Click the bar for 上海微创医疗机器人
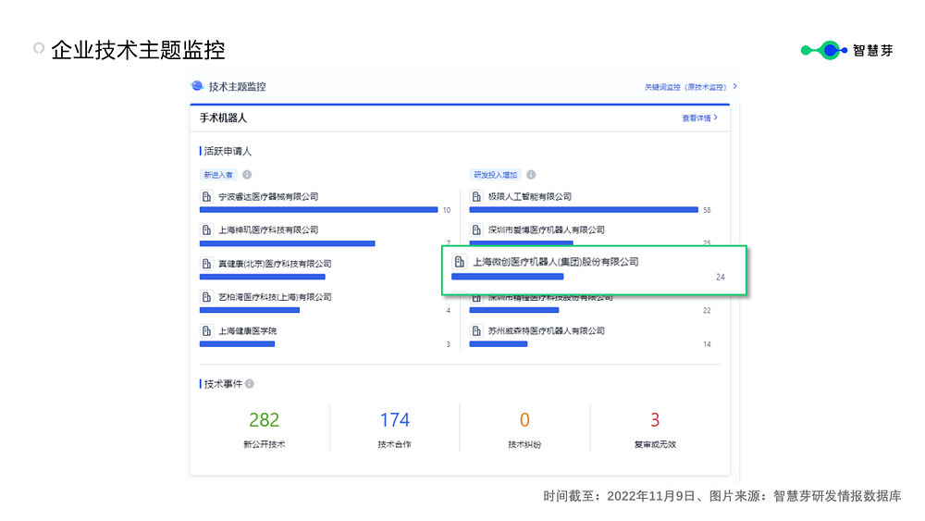This screenshot has height=521, width=925. tap(507, 276)
